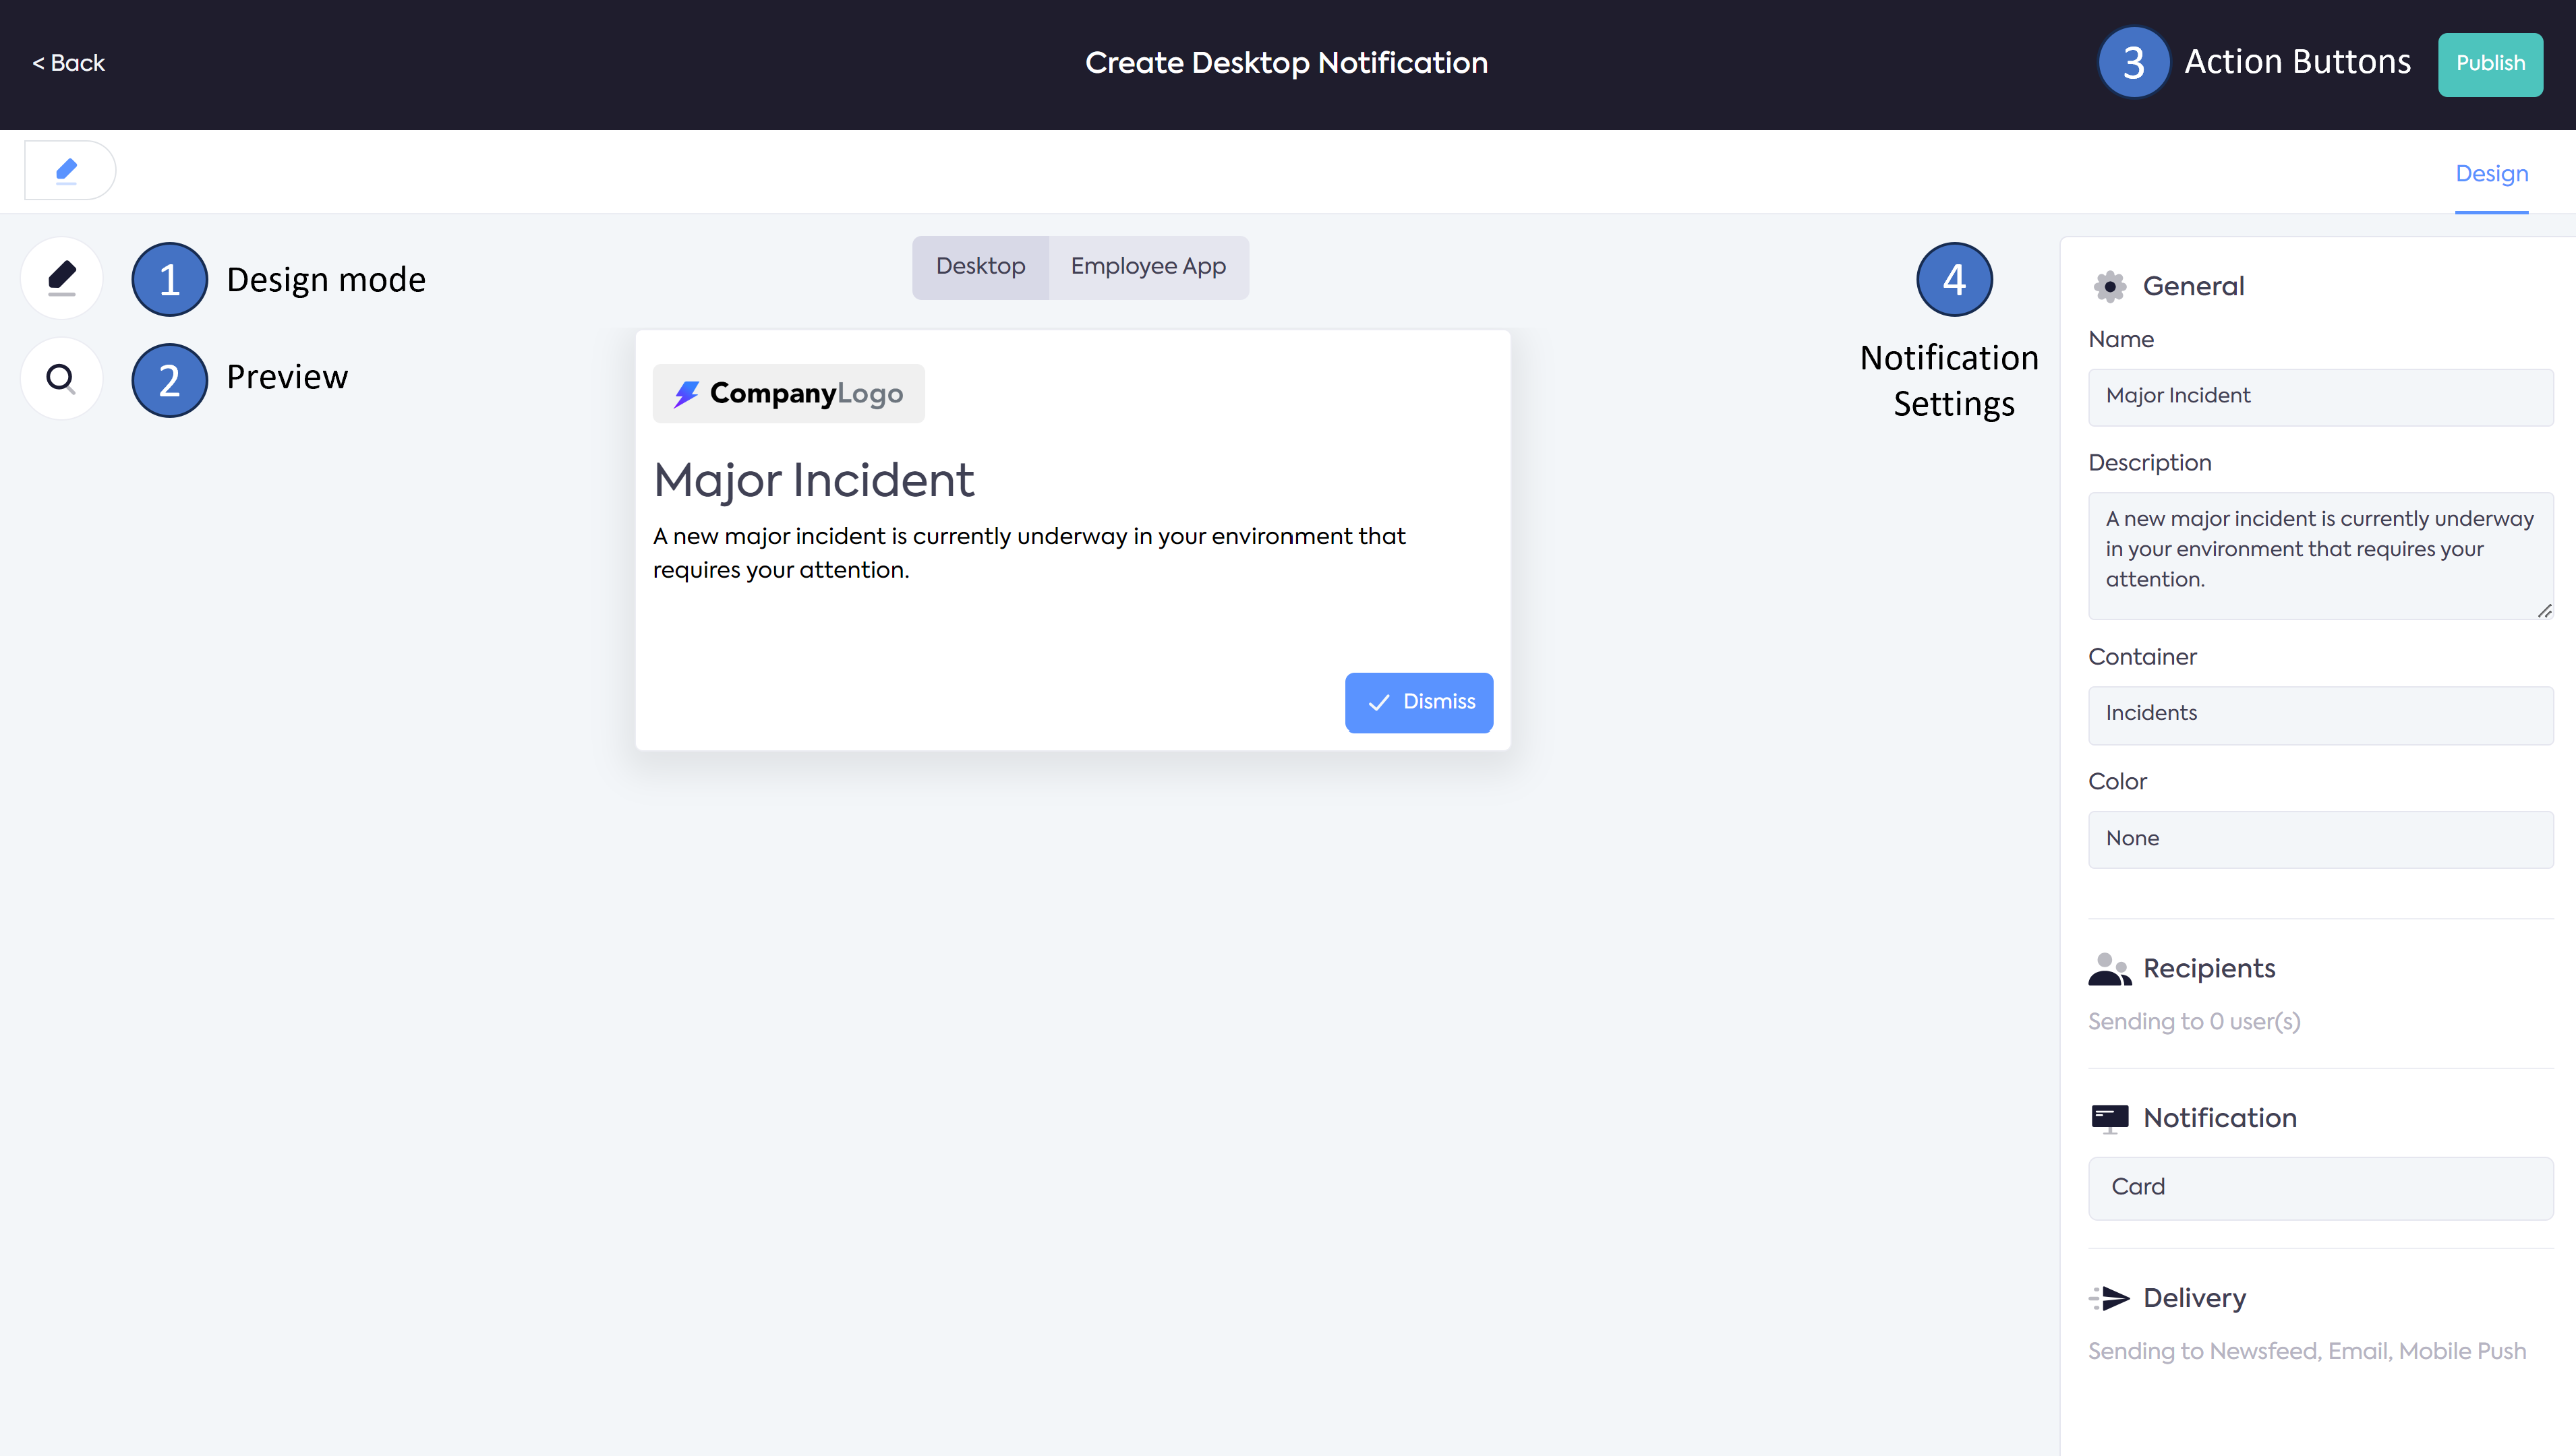Click the General gear icon

pos(2109,286)
